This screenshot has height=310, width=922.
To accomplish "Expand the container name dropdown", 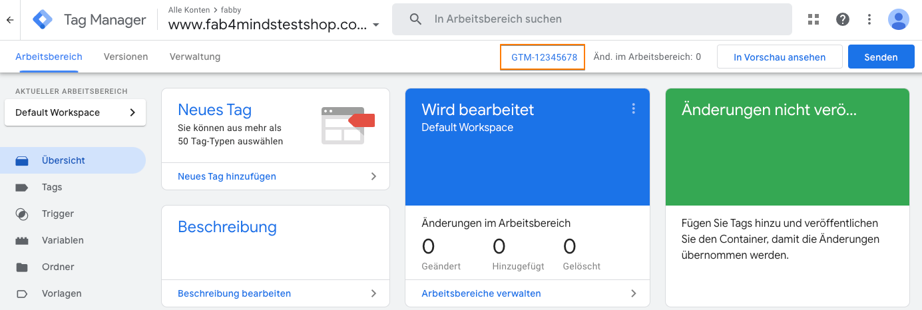I will coord(376,25).
